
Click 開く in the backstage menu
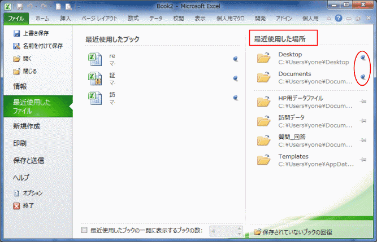23,59
